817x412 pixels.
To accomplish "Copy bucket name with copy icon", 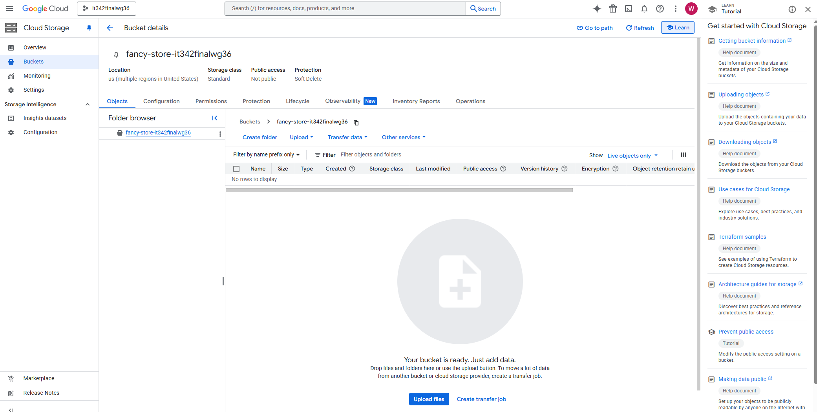I will click(356, 122).
